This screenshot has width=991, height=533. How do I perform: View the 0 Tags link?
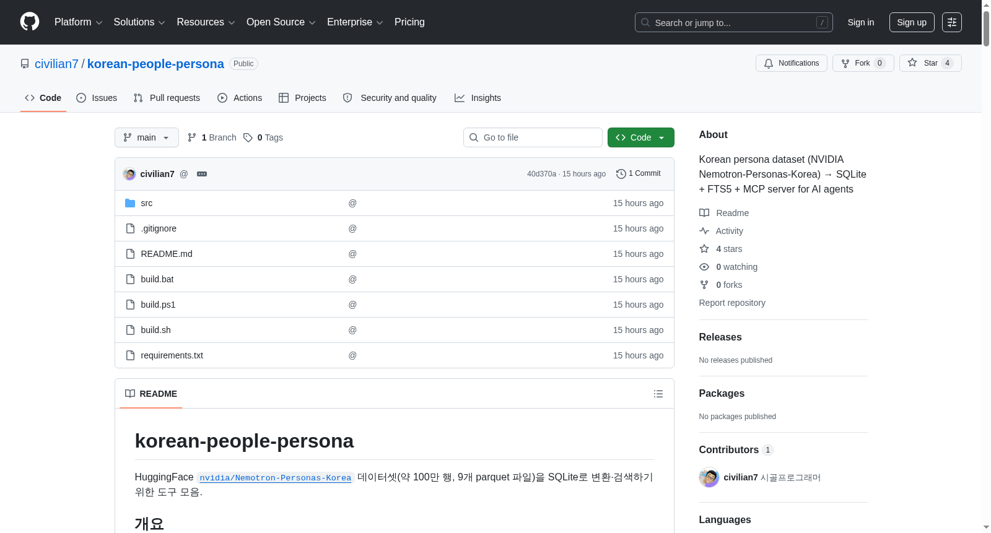pos(263,137)
